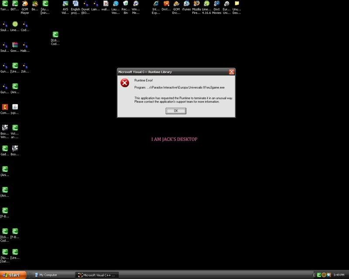The width and height of the screenshot is (349, 279).
Task: Open the [Ay... [min... torrent icon
Action: (x=45, y=7)
